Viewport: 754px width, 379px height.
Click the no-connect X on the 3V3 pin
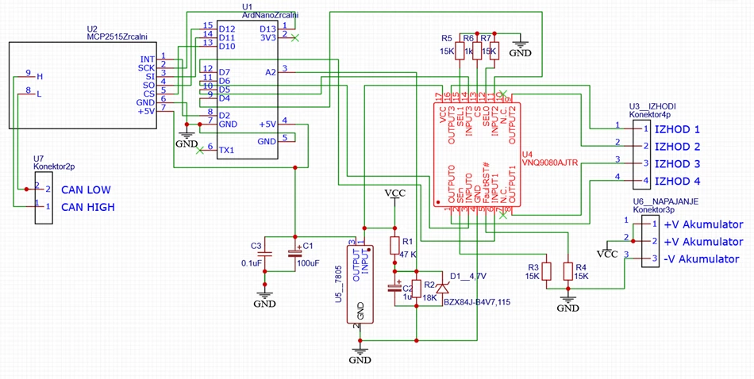[x=295, y=37]
